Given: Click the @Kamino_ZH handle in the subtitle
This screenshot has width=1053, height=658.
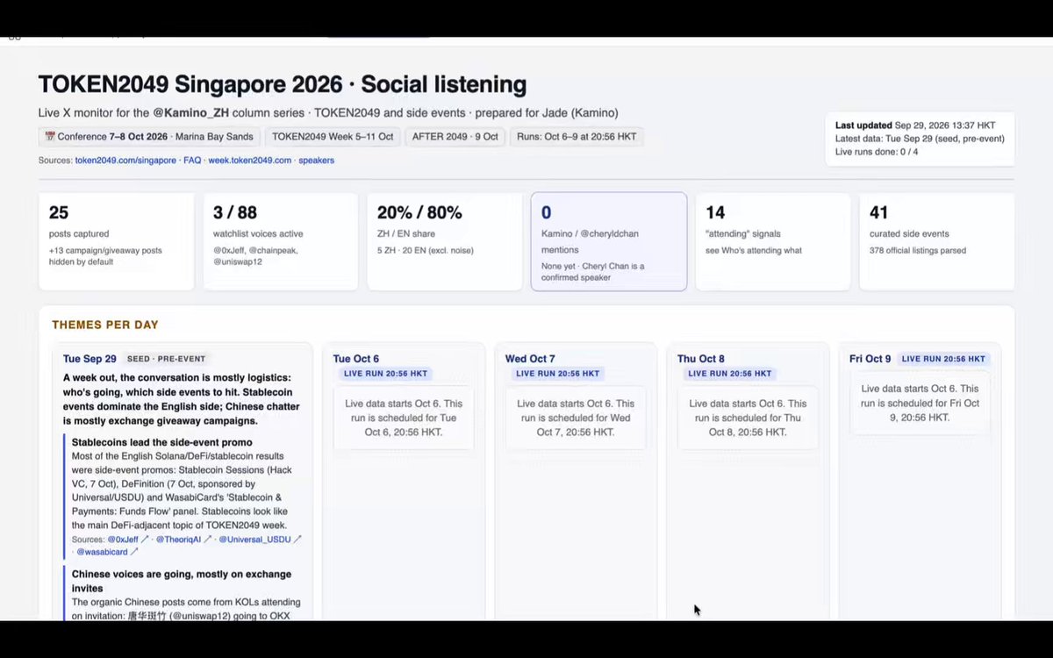Looking at the screenshot, I should (x=191, y=113).
